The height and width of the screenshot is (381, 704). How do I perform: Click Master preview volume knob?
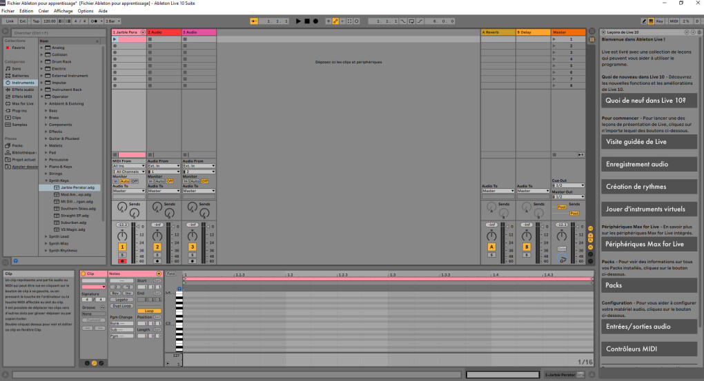tap(562, 258)
